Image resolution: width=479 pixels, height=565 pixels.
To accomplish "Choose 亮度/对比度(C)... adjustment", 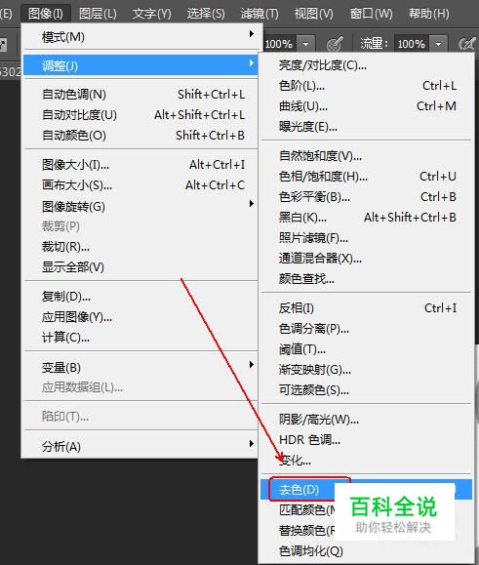I will [x=366, y=65].
